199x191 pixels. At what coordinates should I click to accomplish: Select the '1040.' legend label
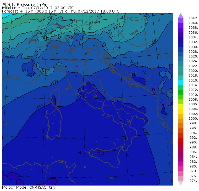(x=193, y=23)
